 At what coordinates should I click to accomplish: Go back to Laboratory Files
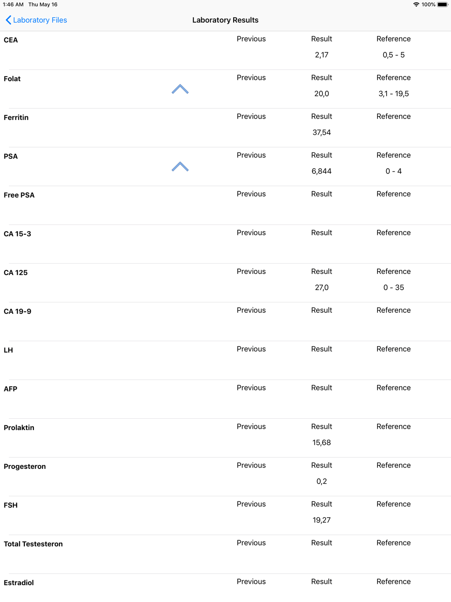(x=36, y=20)
